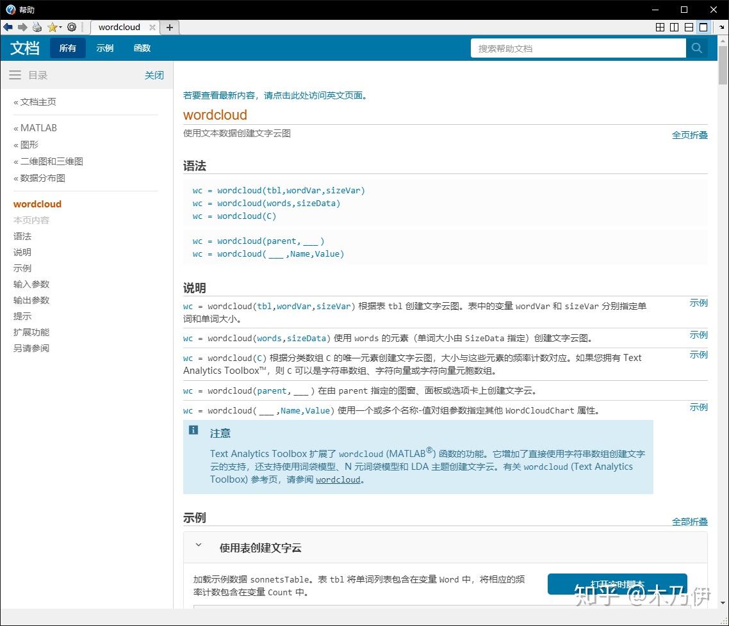Go back with the blue left arrow
The image size is (729, 626).
[8, 27]
